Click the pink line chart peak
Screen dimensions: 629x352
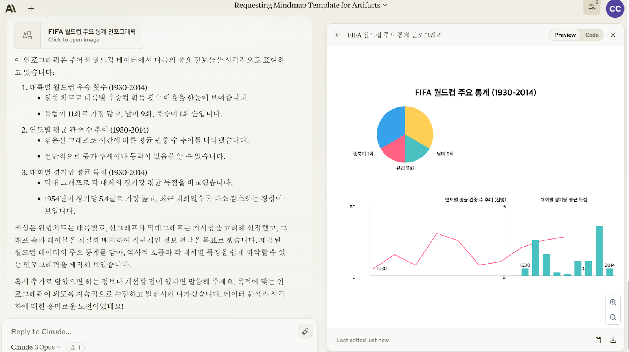(437, 234)
